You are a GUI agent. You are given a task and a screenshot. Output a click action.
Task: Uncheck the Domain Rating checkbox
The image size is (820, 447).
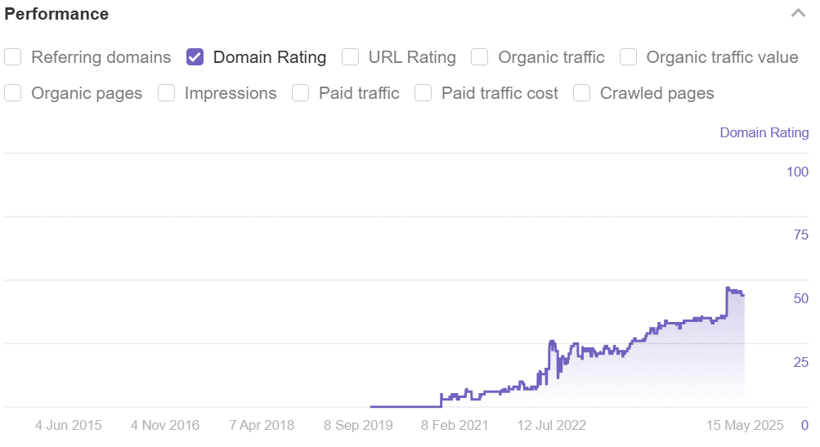[x=195, y=57]
